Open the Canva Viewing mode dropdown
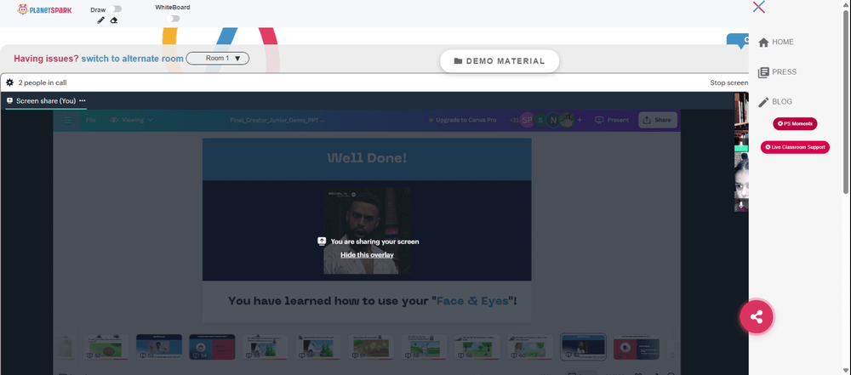 click(131, 120)
